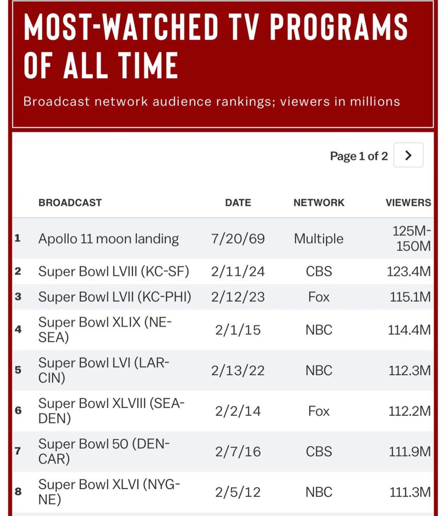This screenshot has width=446, height=516.
Task: Click the 125M-150M viewers value
Action: [x=408, y=238]
